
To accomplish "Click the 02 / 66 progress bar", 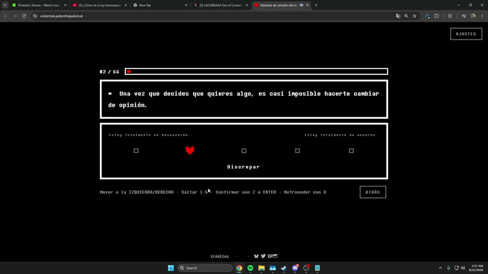I will (x=256, y=72).
